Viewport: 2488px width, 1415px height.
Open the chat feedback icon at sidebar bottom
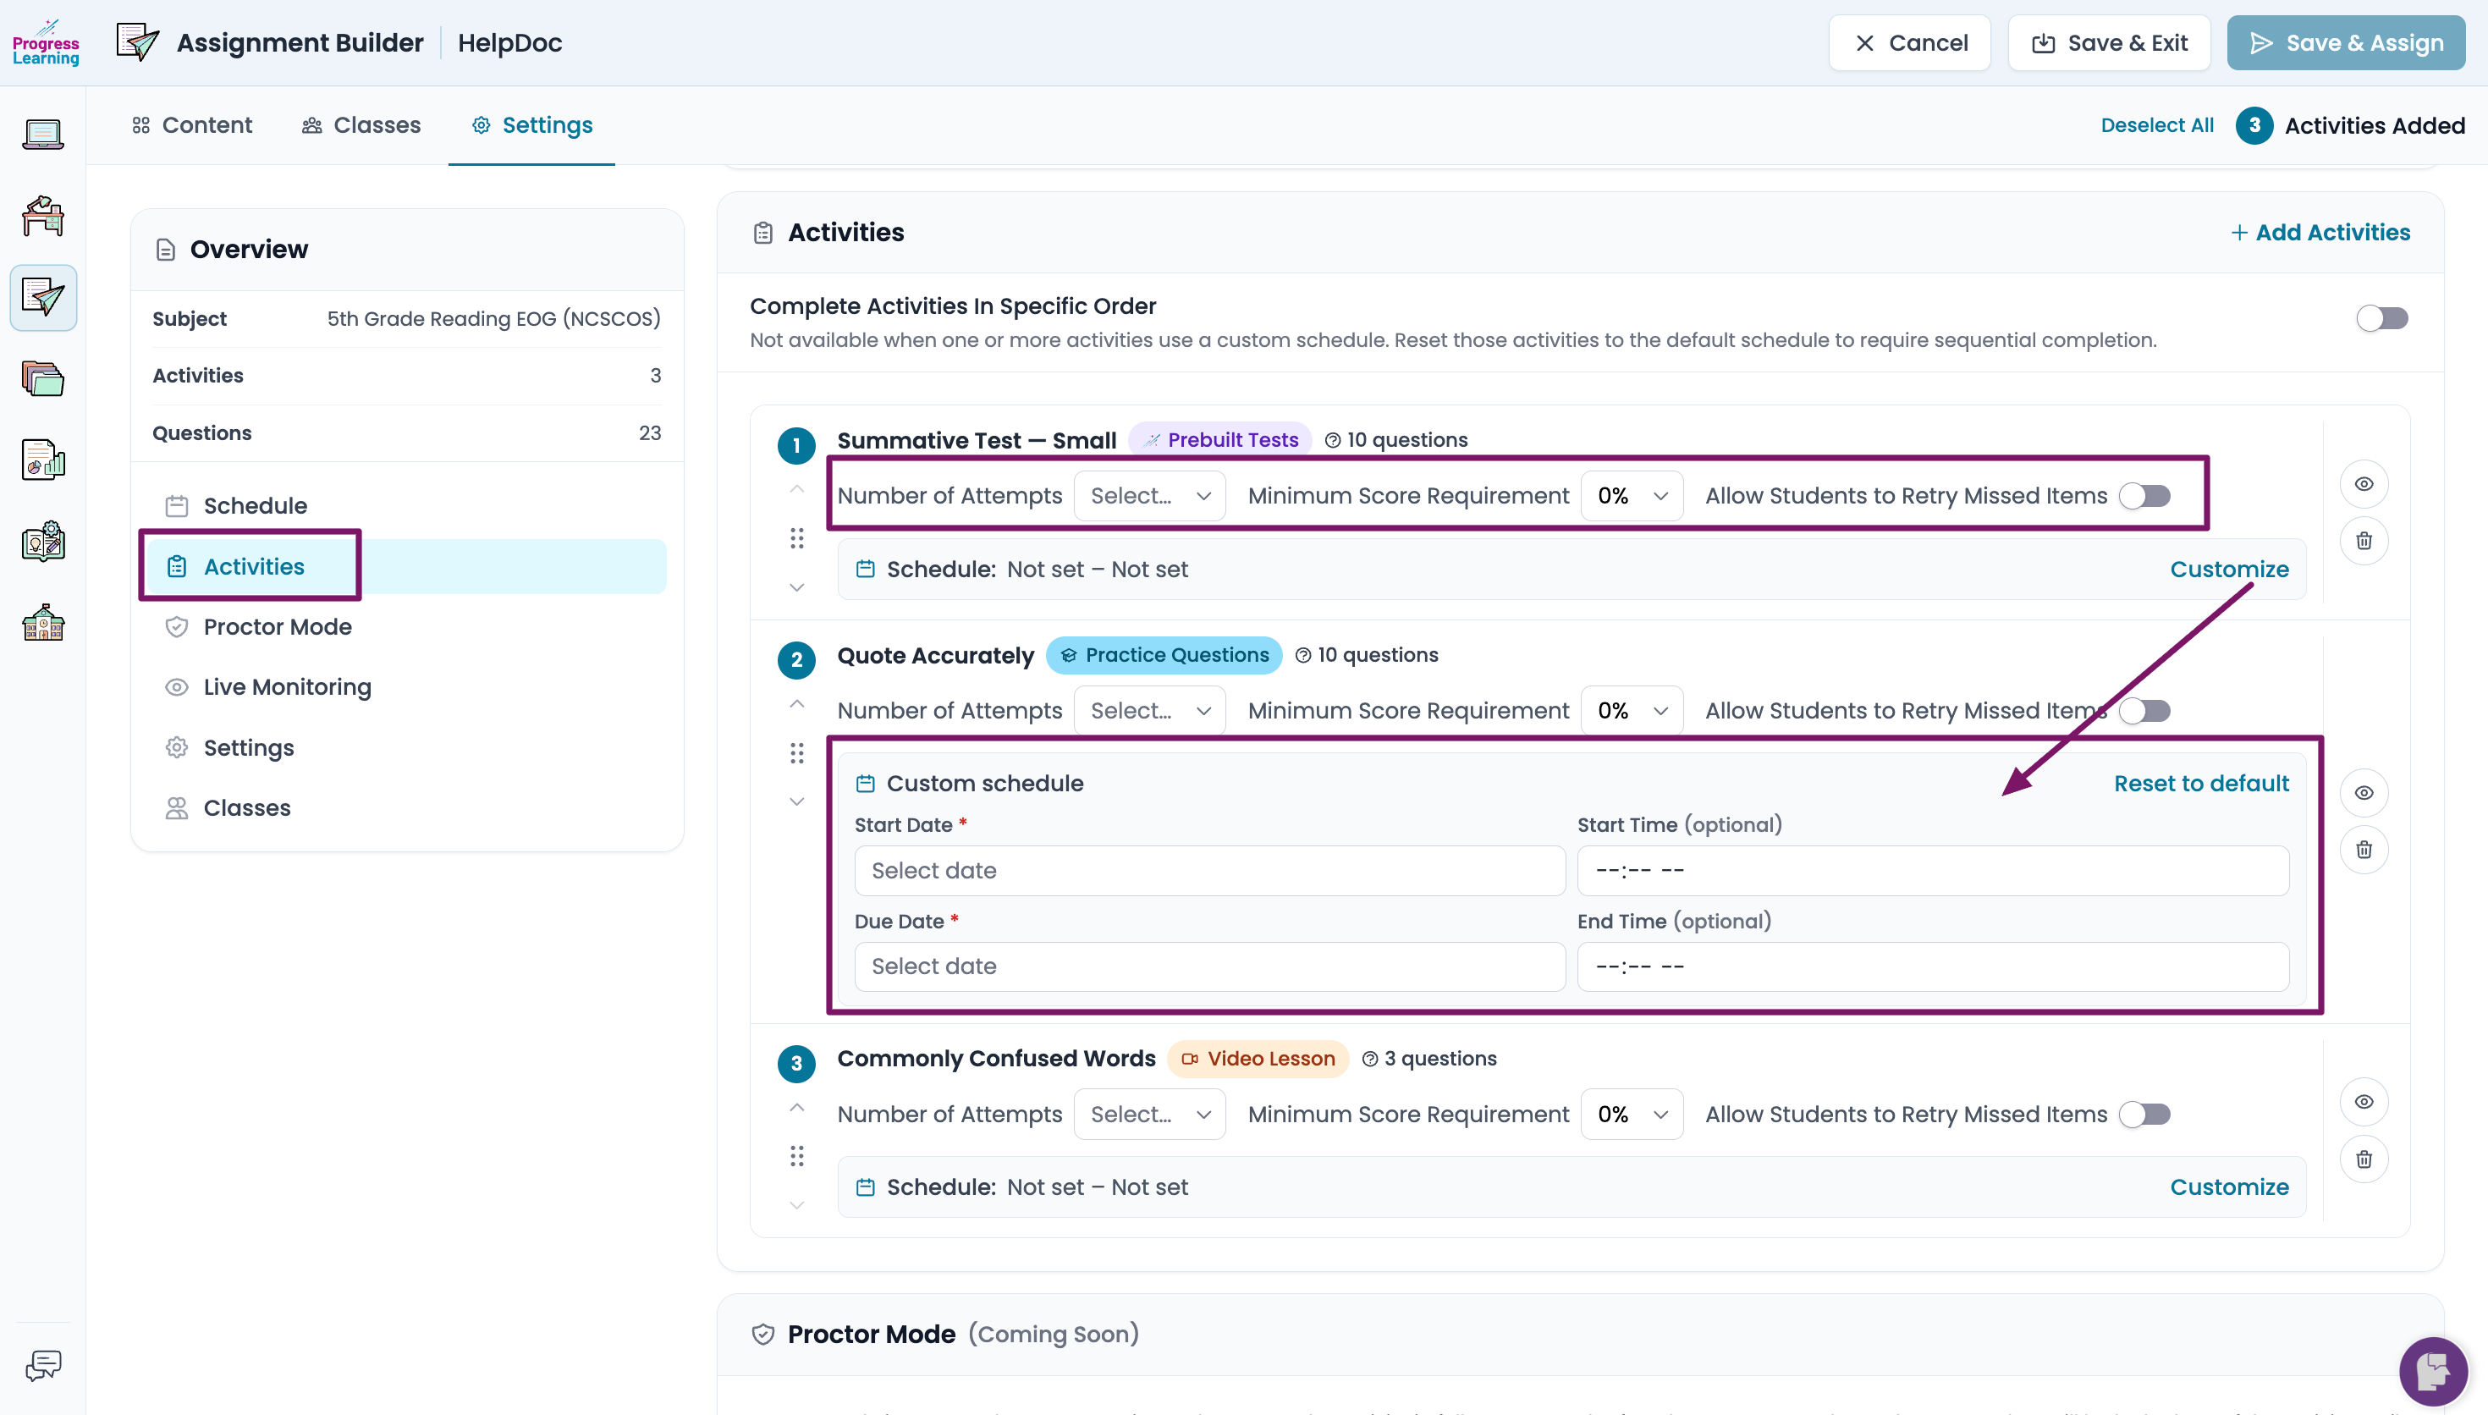[43, 1365]
